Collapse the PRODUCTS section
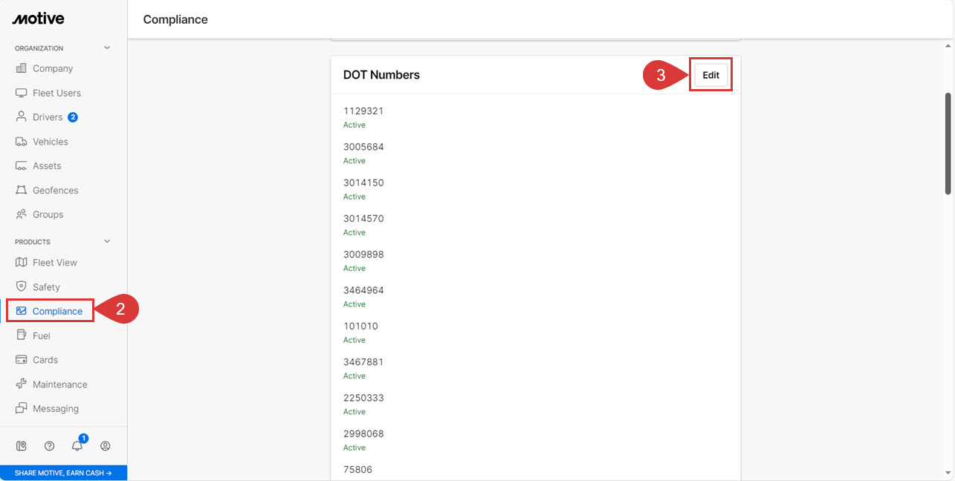The width and height of the screenshot is (955, 481). 106,240
